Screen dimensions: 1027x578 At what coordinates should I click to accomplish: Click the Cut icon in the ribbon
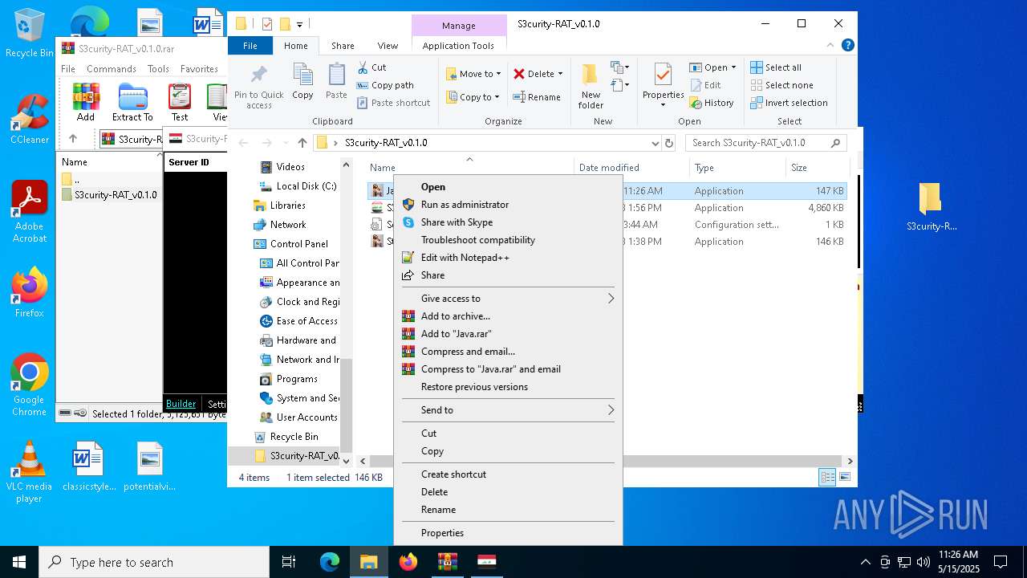363,67
